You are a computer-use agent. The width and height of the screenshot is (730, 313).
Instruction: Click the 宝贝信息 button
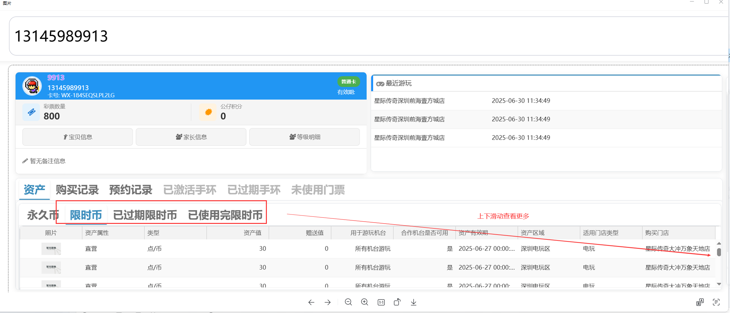tap(78, 137)
